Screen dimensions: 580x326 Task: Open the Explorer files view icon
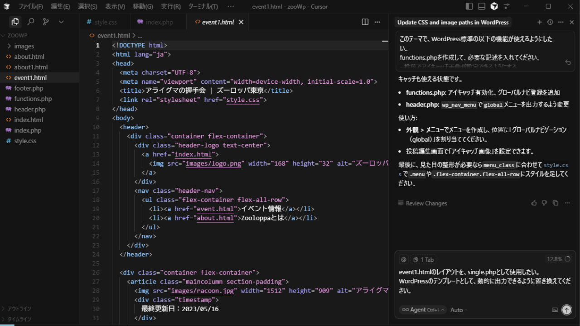pyautogui.click(x=15, y=22)
